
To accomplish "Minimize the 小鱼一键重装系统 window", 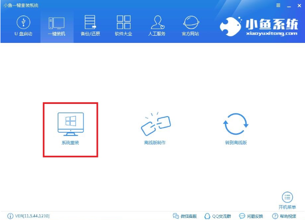I will (288, 5).
